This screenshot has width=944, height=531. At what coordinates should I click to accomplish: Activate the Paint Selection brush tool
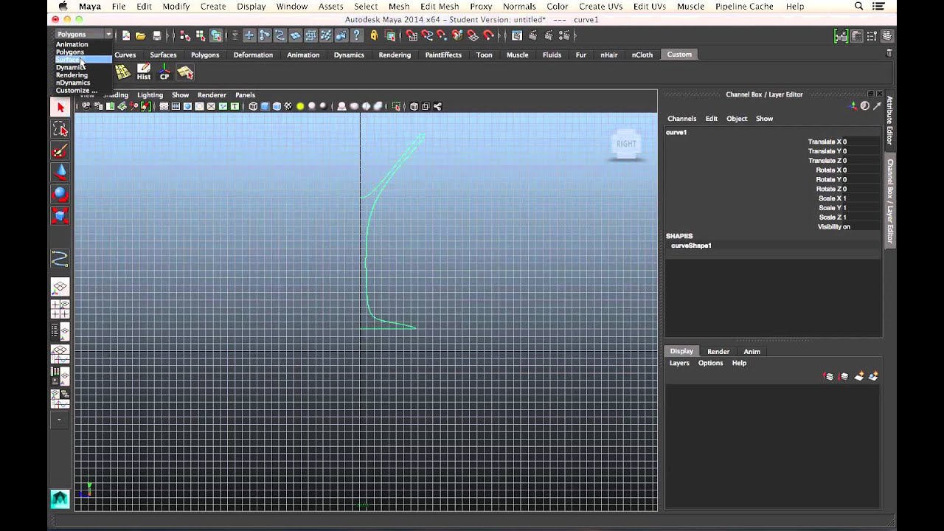tap(60, 151)
